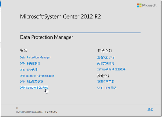The height and width of the screenshot is (117, 162).
Task: Click the Data Protection Manager heading
Action: coord(46,37)
